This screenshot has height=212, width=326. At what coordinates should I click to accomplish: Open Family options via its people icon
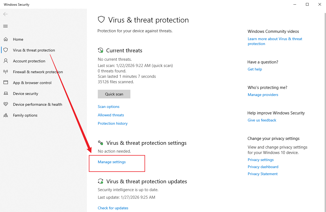point(6,115)
